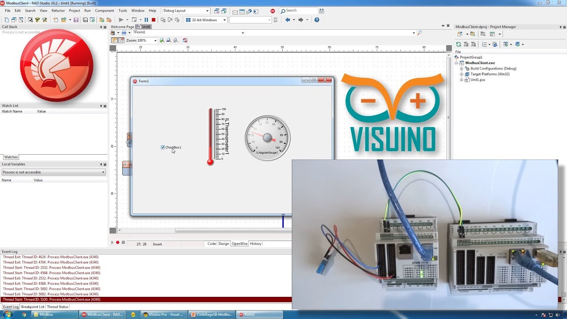The width and height of the screenshot is (567, 319).
Task: Stop the program with the red stop button
Action: [x=154, y=20]
